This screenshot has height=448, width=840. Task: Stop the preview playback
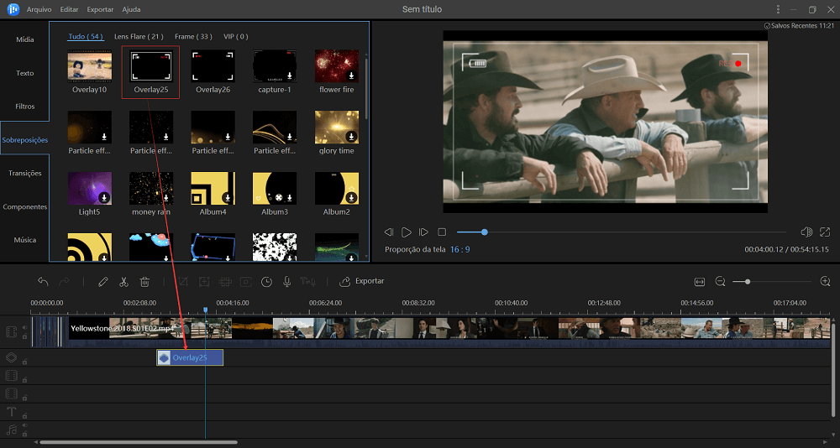(x=442, y=232)
